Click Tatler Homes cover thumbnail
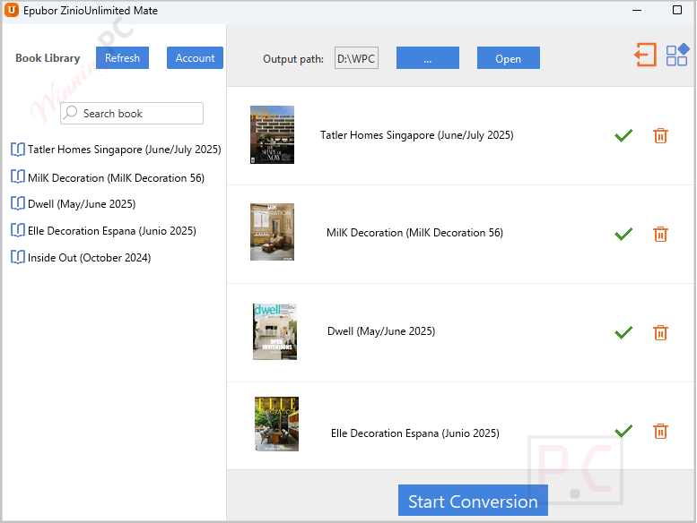The image size is (697, 523). [272, 135]
